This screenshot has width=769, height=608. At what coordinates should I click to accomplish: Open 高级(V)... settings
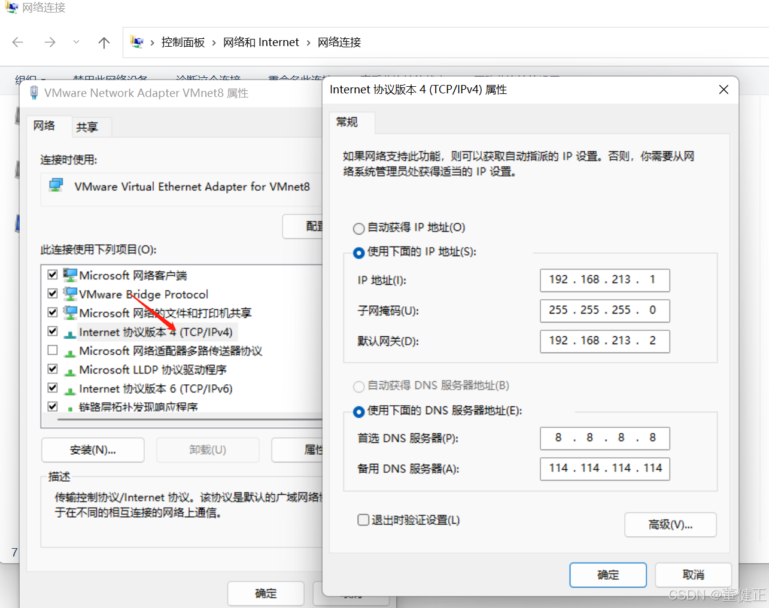point(670,525)
